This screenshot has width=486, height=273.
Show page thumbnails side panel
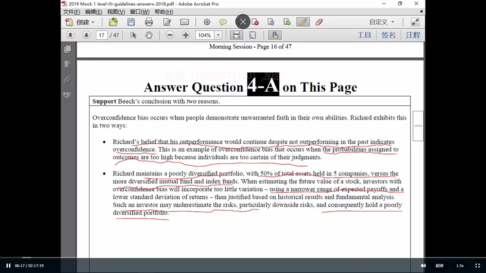[68, 49]
